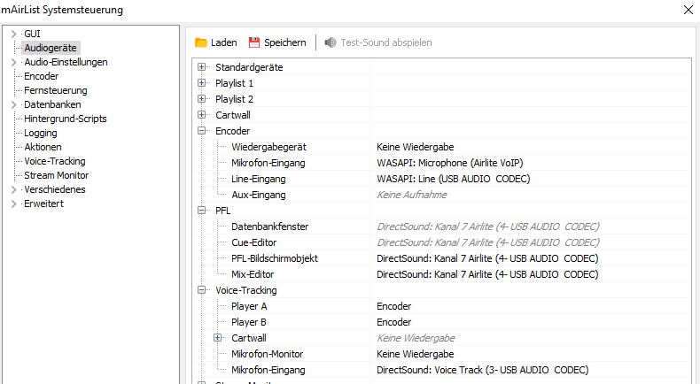Image resolution: width=700 pixels, height=384 pixels.
Task: Collapse the Voice-Tracking section in device list
Action: click(202, 290)
